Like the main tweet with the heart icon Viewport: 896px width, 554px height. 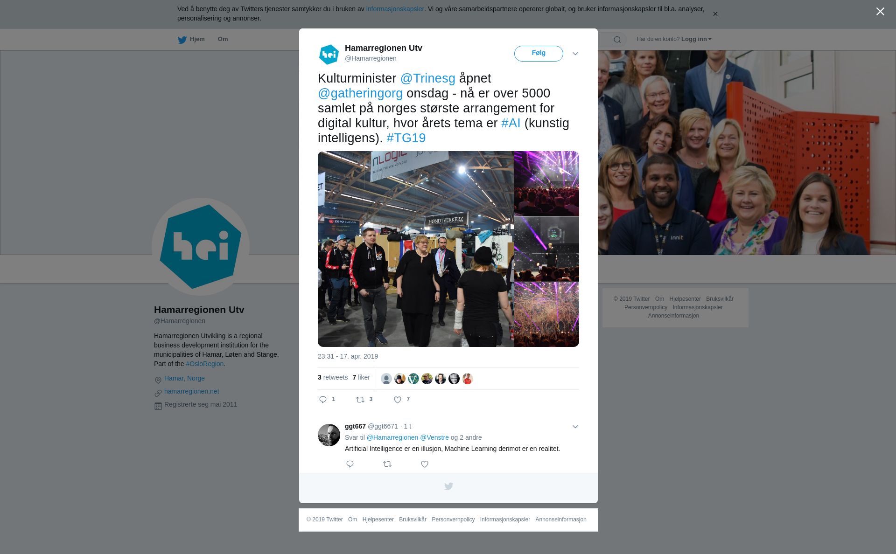[398, 400]
